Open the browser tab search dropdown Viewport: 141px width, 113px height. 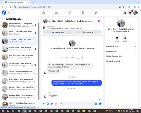[x=2, y=2]
